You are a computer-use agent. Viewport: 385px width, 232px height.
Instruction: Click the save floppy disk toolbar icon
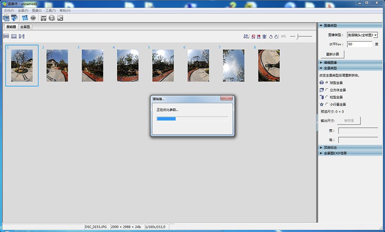coord(43,18)
